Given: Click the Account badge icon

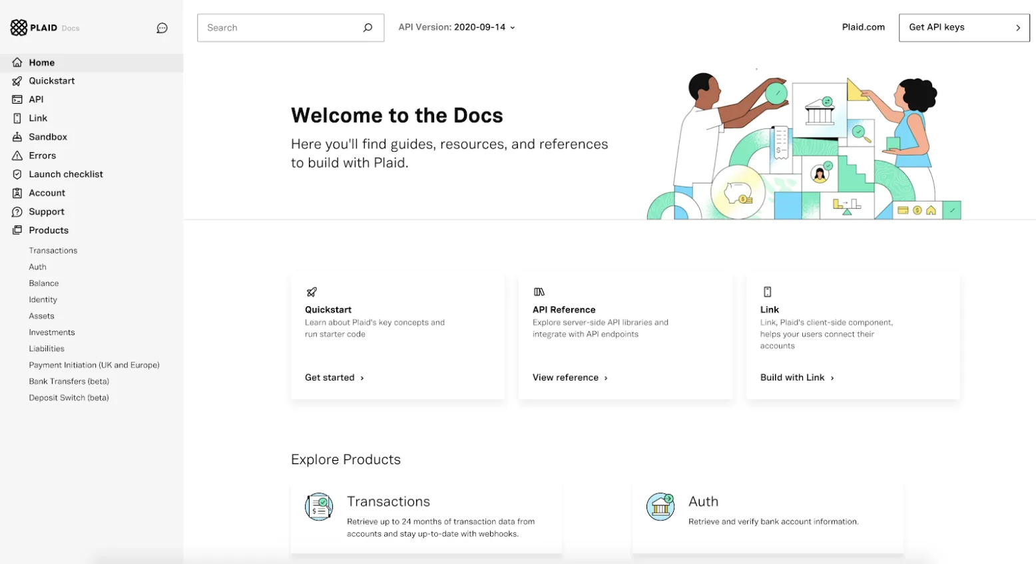Looking at the screenshot, I should click(x=17, y=193).
